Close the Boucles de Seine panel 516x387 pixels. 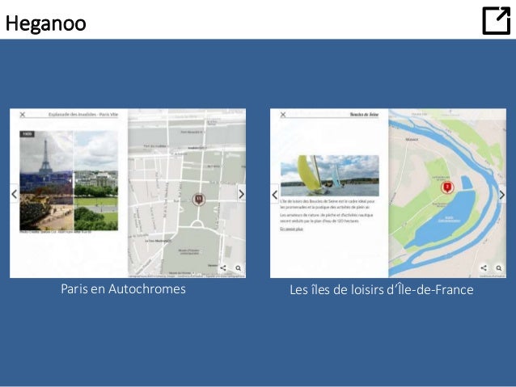(283, 115)
